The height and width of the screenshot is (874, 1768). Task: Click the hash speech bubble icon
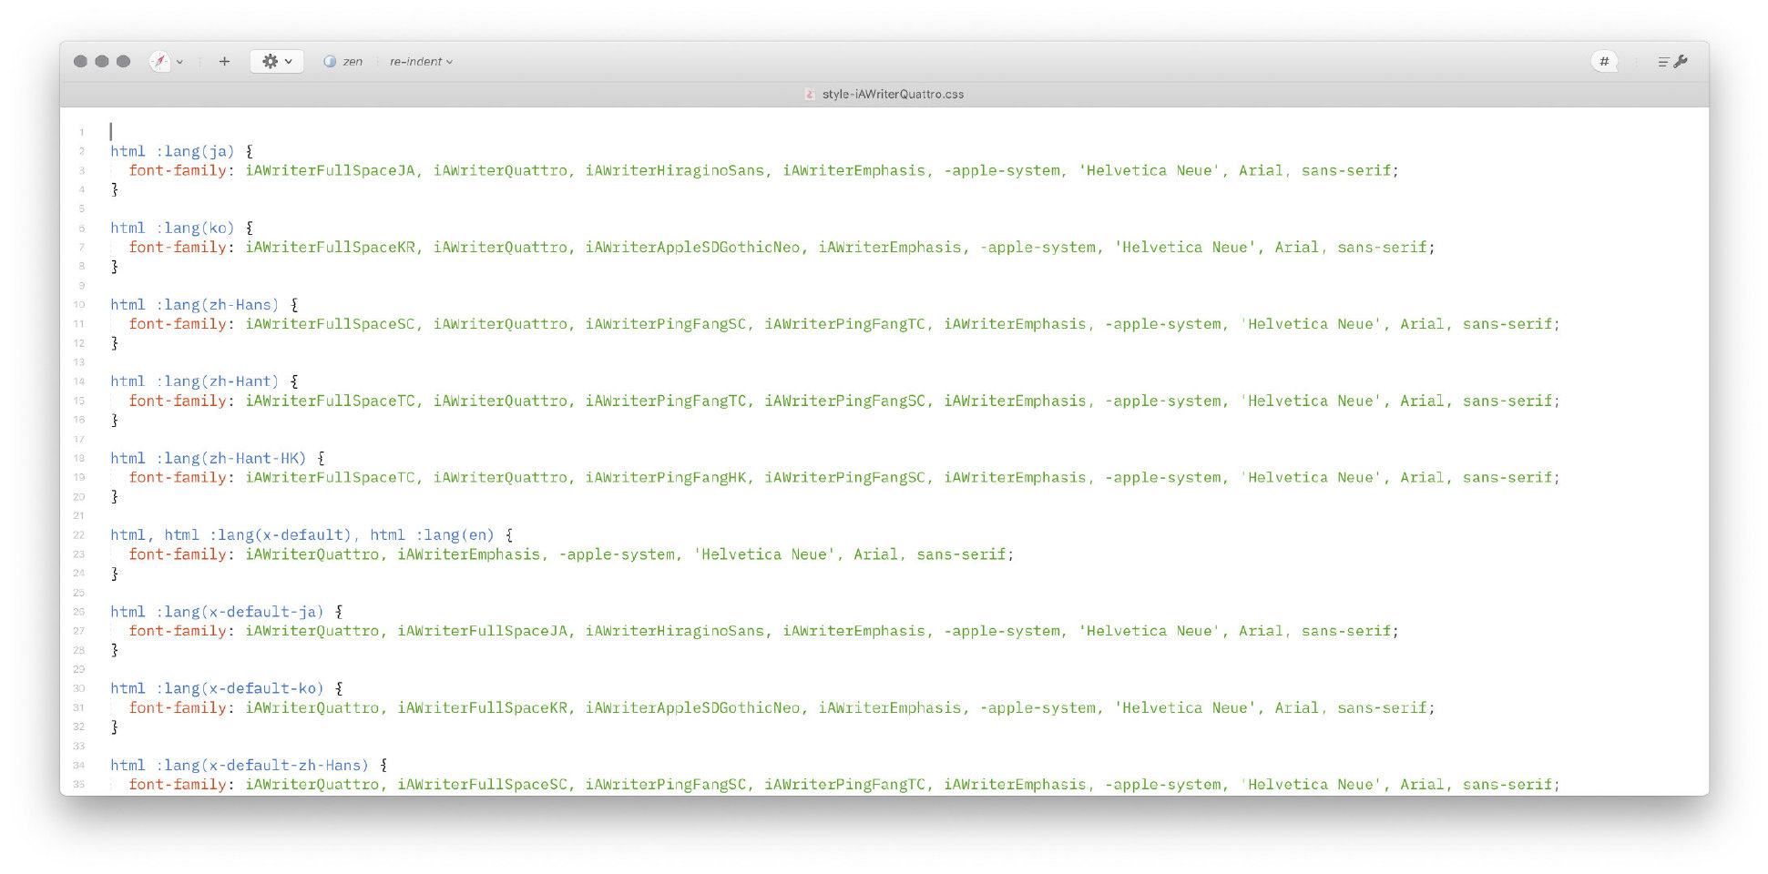[1604, 61]
